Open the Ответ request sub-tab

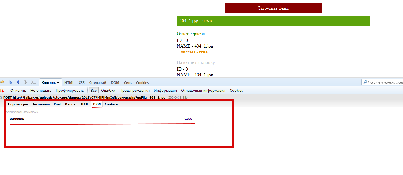tap(70, 104)
